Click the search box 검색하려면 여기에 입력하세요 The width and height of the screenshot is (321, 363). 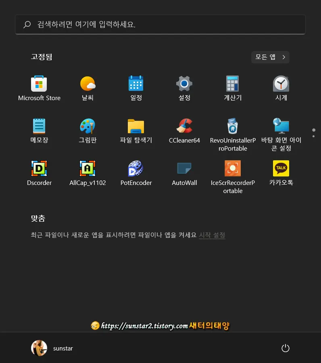(160, 25)
